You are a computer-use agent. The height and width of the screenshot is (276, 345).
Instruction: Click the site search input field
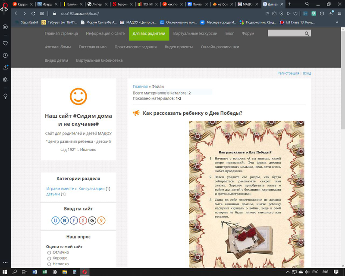click(285, 34)
